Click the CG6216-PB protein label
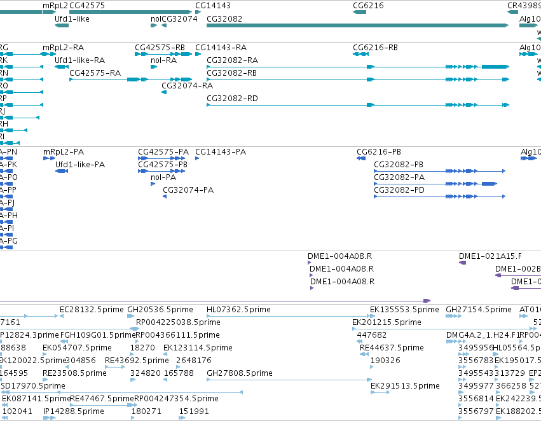This screenshot has width=541, height=421. (x=379, y=152)
